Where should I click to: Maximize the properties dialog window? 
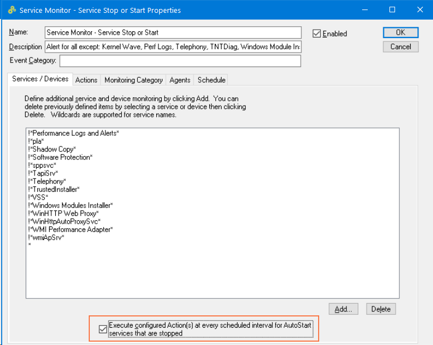[x=392, y=10]
